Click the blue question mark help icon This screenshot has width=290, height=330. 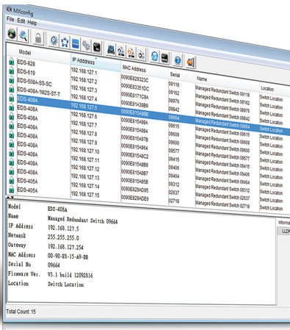point(178,60)
